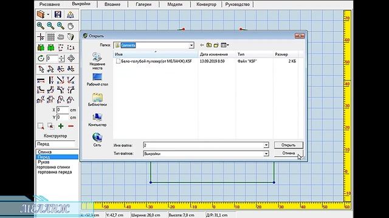Expand the Папка folder combo box
The image size is (389, 218).
point(191,45)
